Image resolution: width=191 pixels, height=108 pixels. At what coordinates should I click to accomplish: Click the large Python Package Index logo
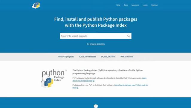tap(54, 78)
